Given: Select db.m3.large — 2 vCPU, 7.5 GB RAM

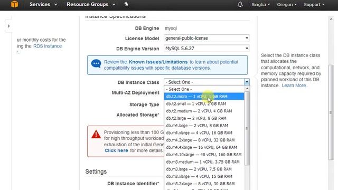Looking at the screenshot, I should pyautogui.click(x=204, y=169).
